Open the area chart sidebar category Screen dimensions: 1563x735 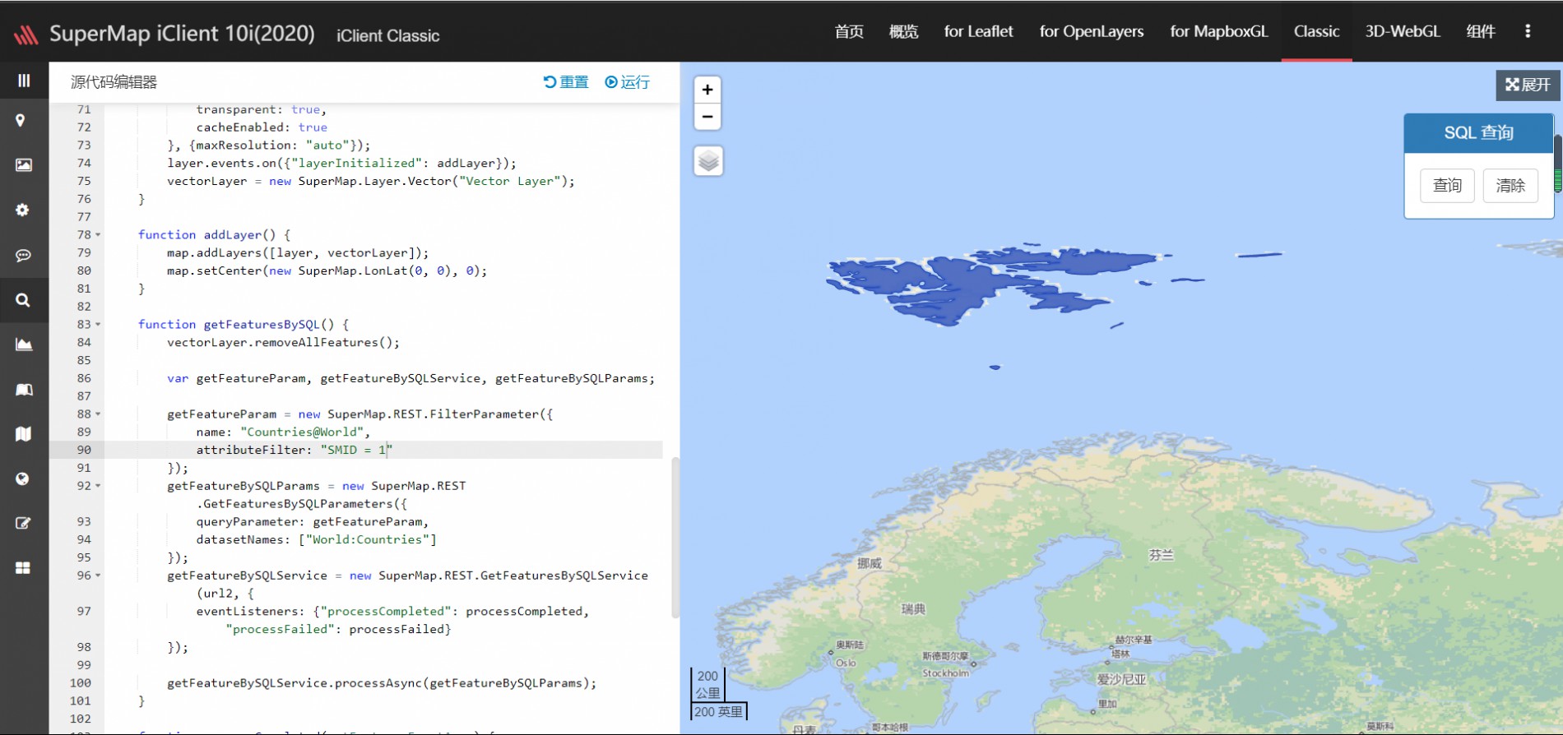coord(24,344)
